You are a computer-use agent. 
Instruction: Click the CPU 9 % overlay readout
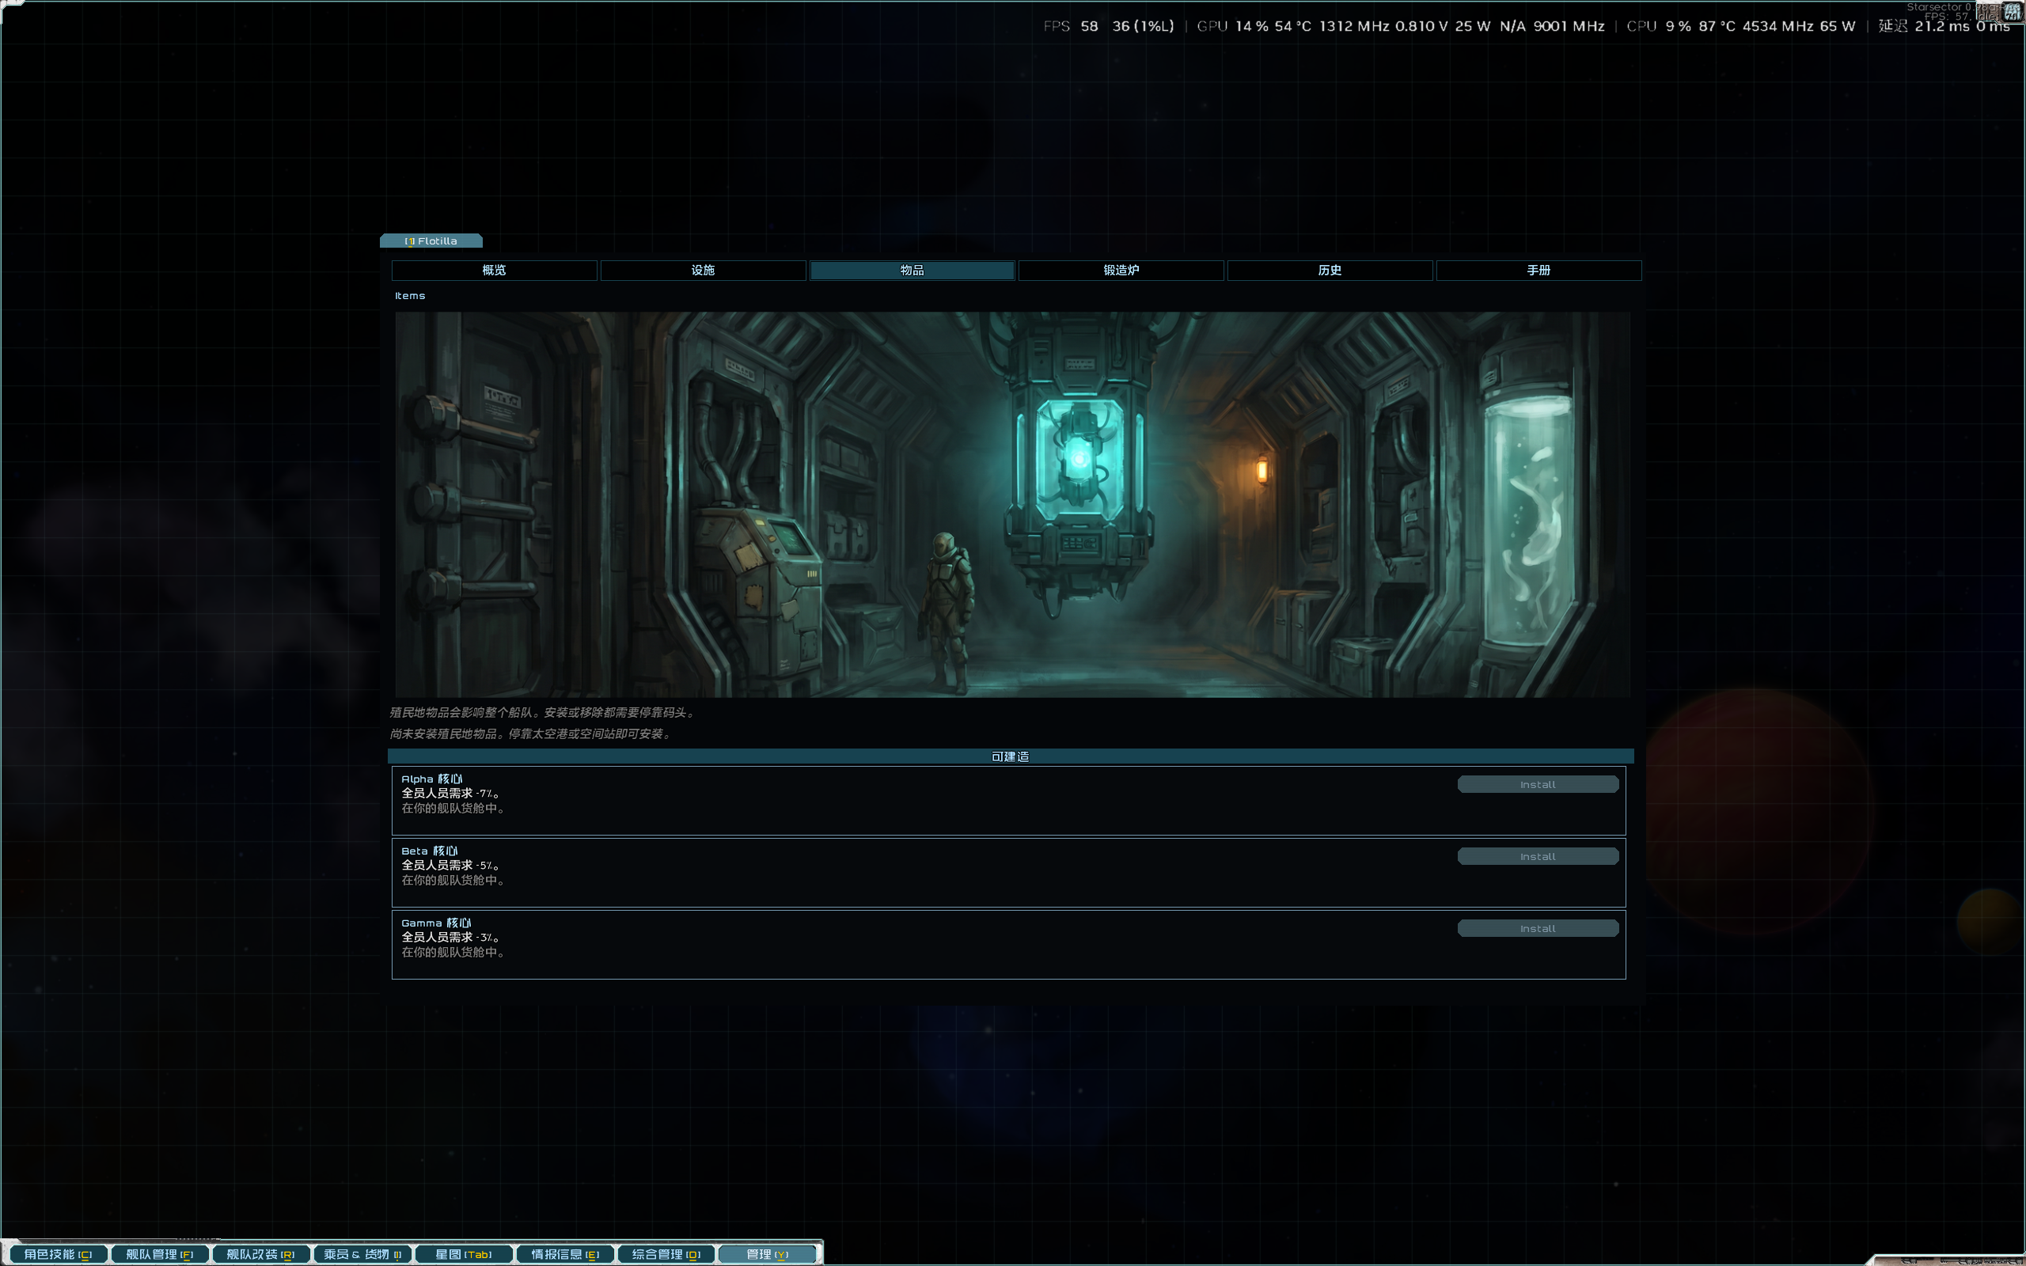coord(1659,26)
